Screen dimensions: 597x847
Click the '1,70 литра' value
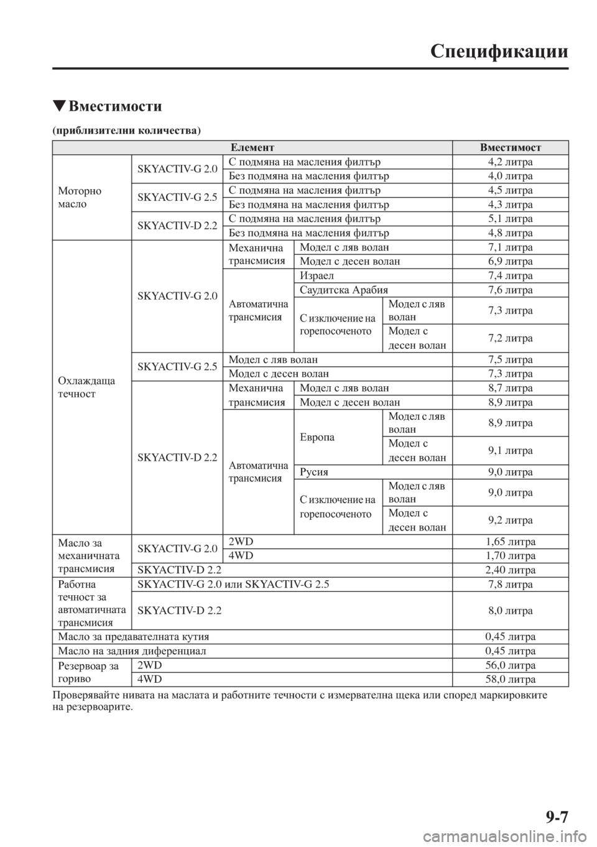coord(510,556)
